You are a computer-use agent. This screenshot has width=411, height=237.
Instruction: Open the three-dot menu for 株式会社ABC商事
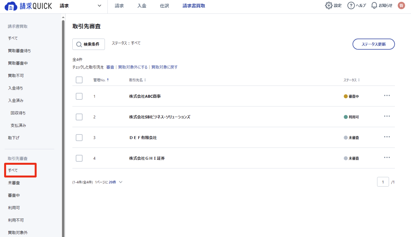pos(387,96)
